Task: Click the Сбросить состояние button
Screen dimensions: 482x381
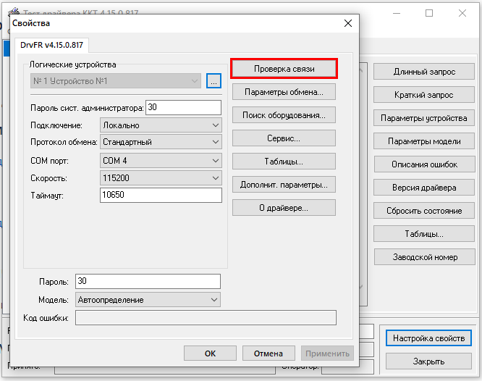Action: [423, 211]
